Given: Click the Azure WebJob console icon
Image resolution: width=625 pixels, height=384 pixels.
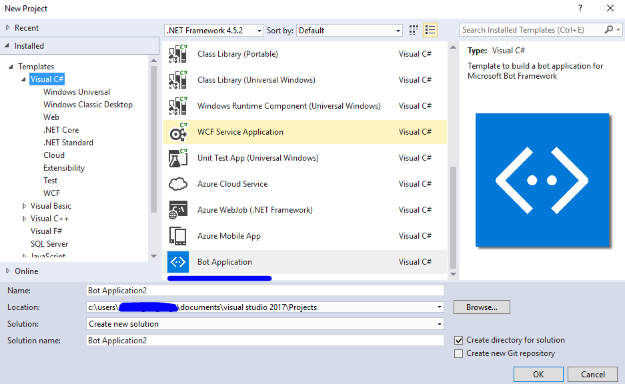Looking at the screenshot, I should [178, 210].
